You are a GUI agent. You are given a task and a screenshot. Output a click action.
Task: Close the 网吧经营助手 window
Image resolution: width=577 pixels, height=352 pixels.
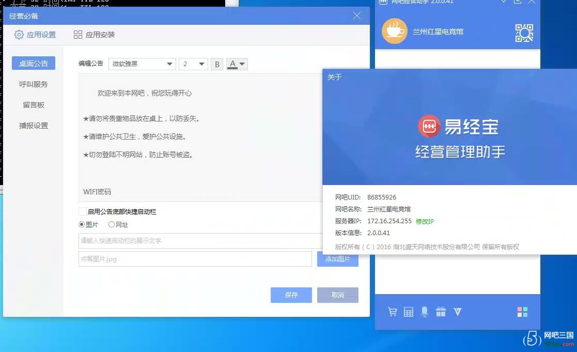[x=532, y=2]
